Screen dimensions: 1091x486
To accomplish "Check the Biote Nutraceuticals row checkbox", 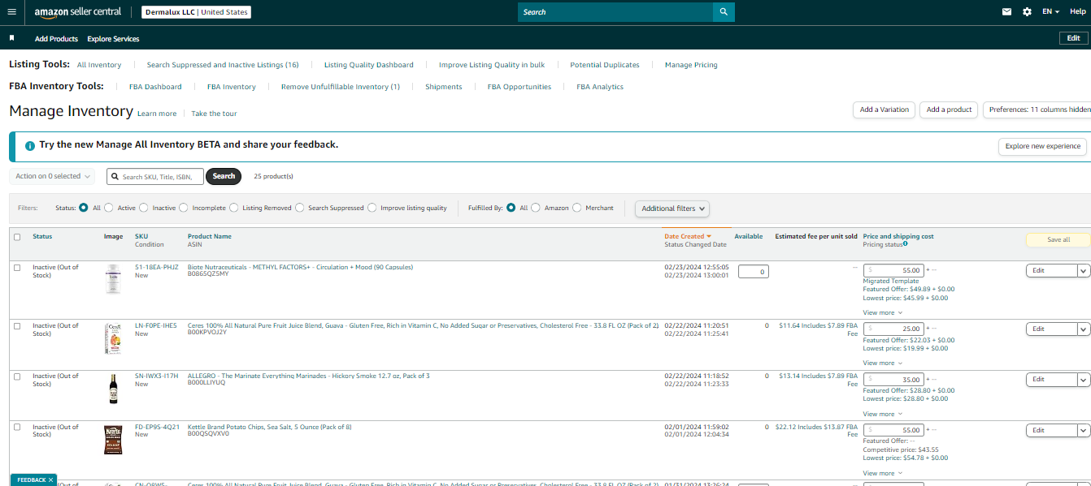I will [17, 268].
